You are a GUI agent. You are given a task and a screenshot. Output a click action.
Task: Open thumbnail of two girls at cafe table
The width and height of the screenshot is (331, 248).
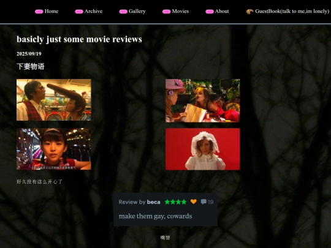[203, 100]
